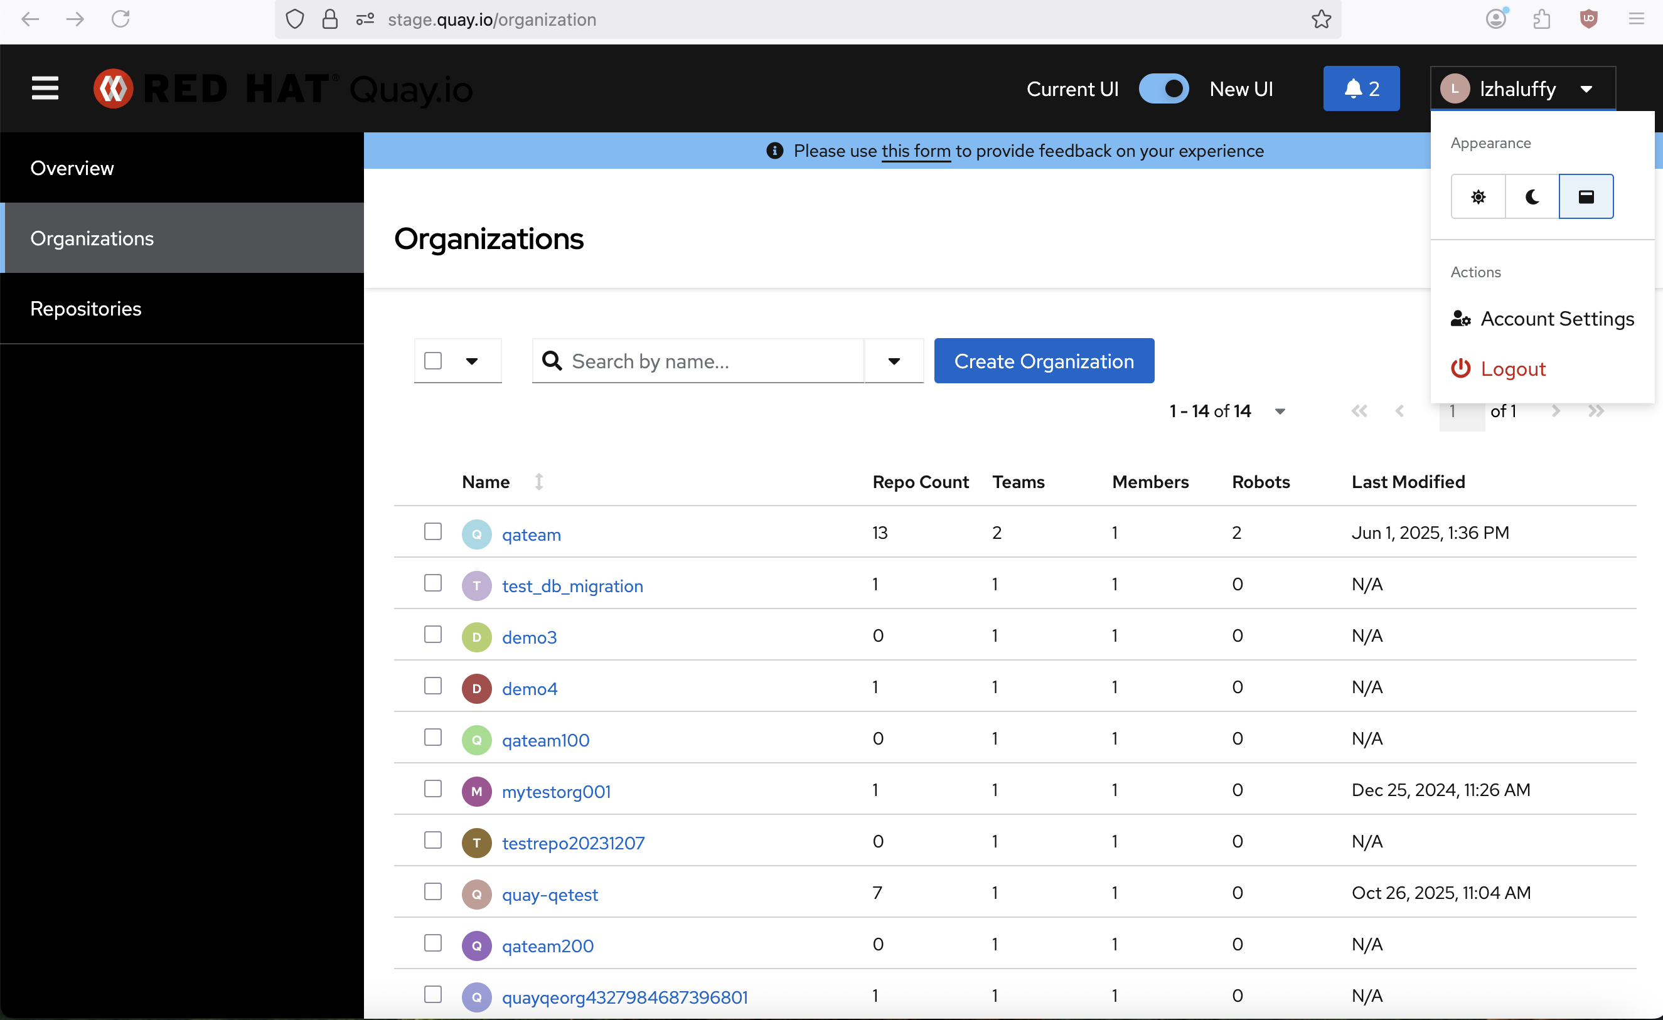Click the Create Organization button
Viewport: 1663px width, 1020px height.
1044,361
